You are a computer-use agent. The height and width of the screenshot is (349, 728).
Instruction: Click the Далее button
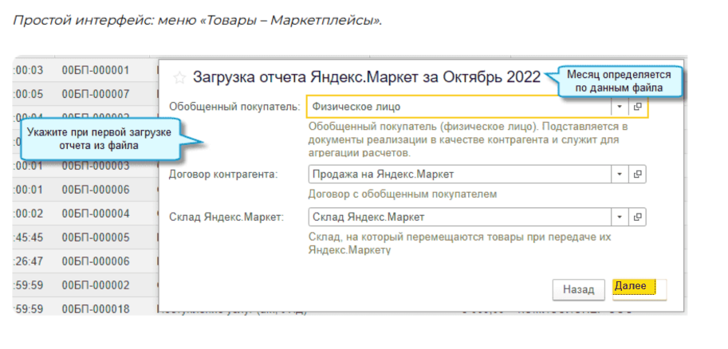(639, 289)
